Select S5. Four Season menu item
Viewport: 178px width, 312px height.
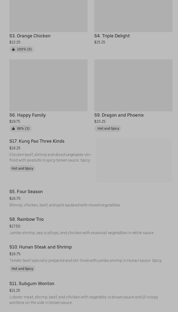(x=26, y=191)
